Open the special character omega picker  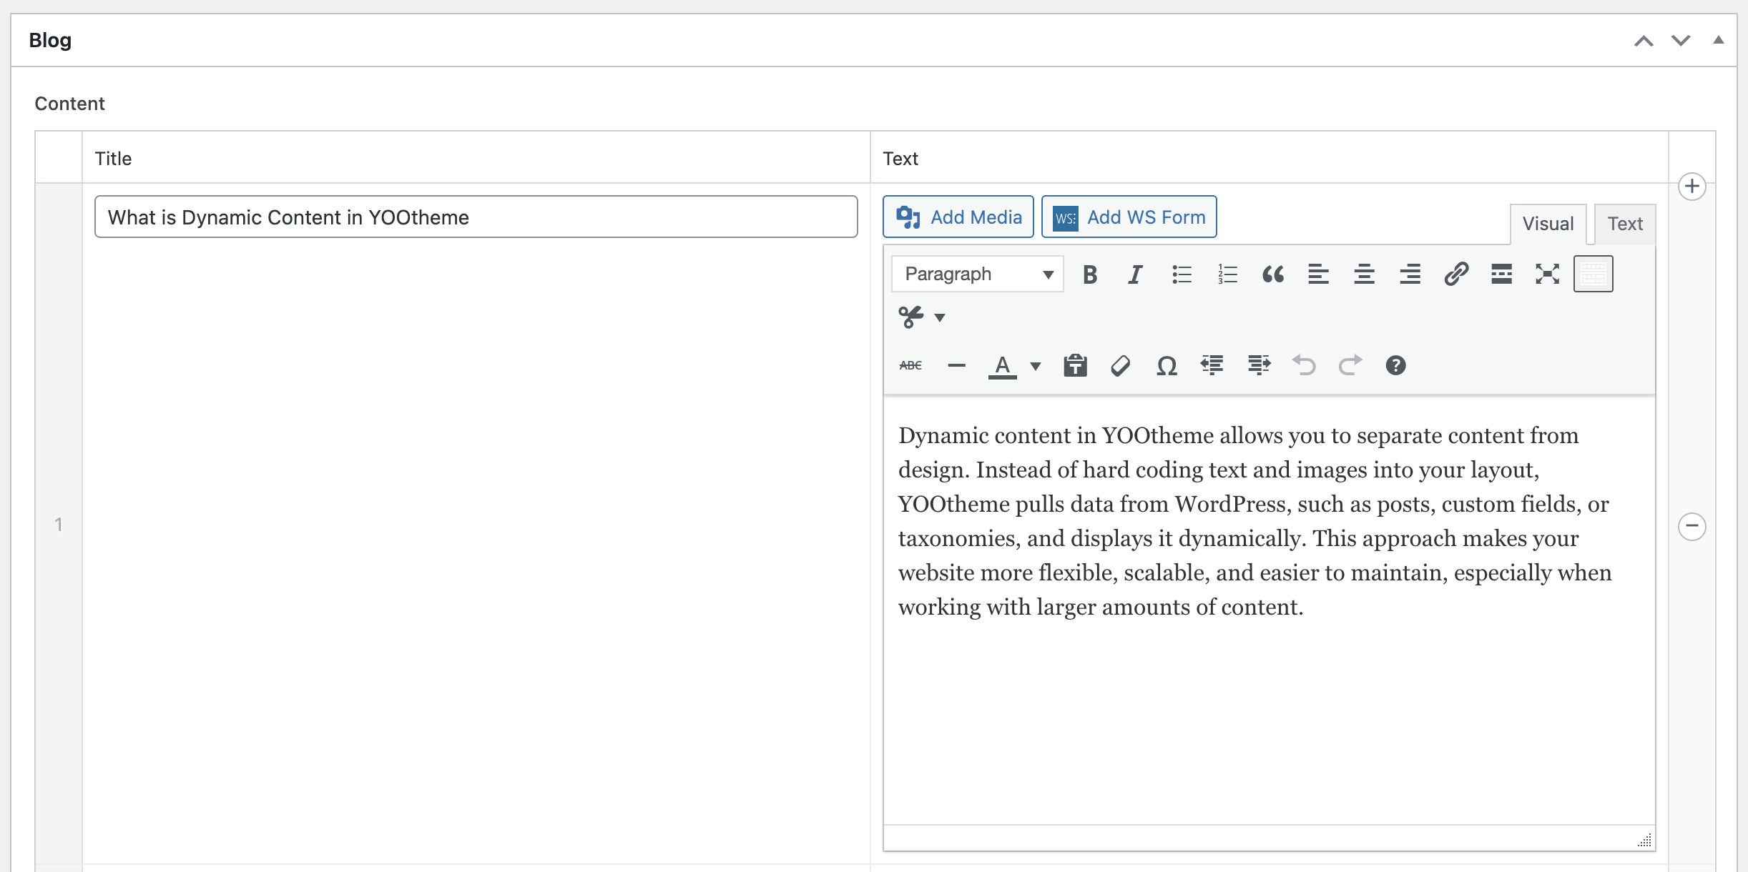point(1167,366)
